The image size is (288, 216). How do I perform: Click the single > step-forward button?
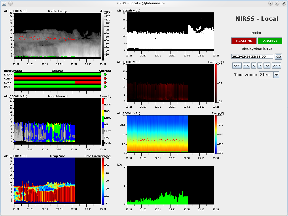(259, 66)
